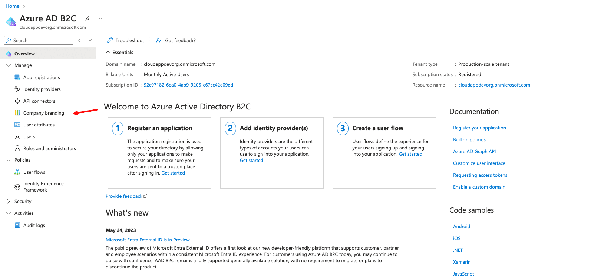Open Requesting access tokens documentation

click(480, 175)
